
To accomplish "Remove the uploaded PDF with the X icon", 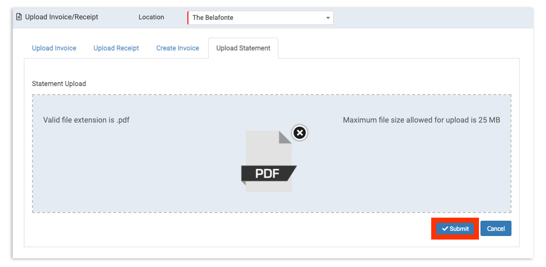I will click(300, 133).
